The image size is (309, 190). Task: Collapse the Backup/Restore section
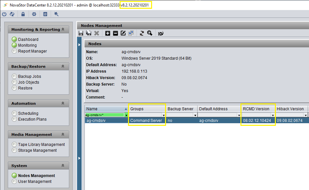tap(63, 66)
